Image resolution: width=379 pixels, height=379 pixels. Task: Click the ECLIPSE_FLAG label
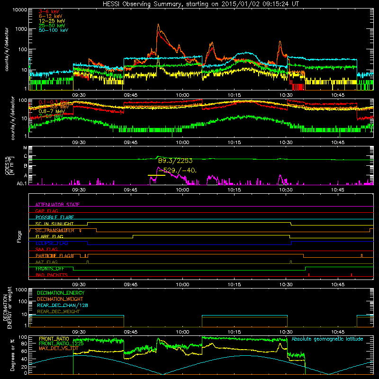click(52, 243)
